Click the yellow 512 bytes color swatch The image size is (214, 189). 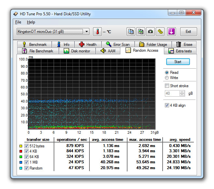tap(21, 146)
